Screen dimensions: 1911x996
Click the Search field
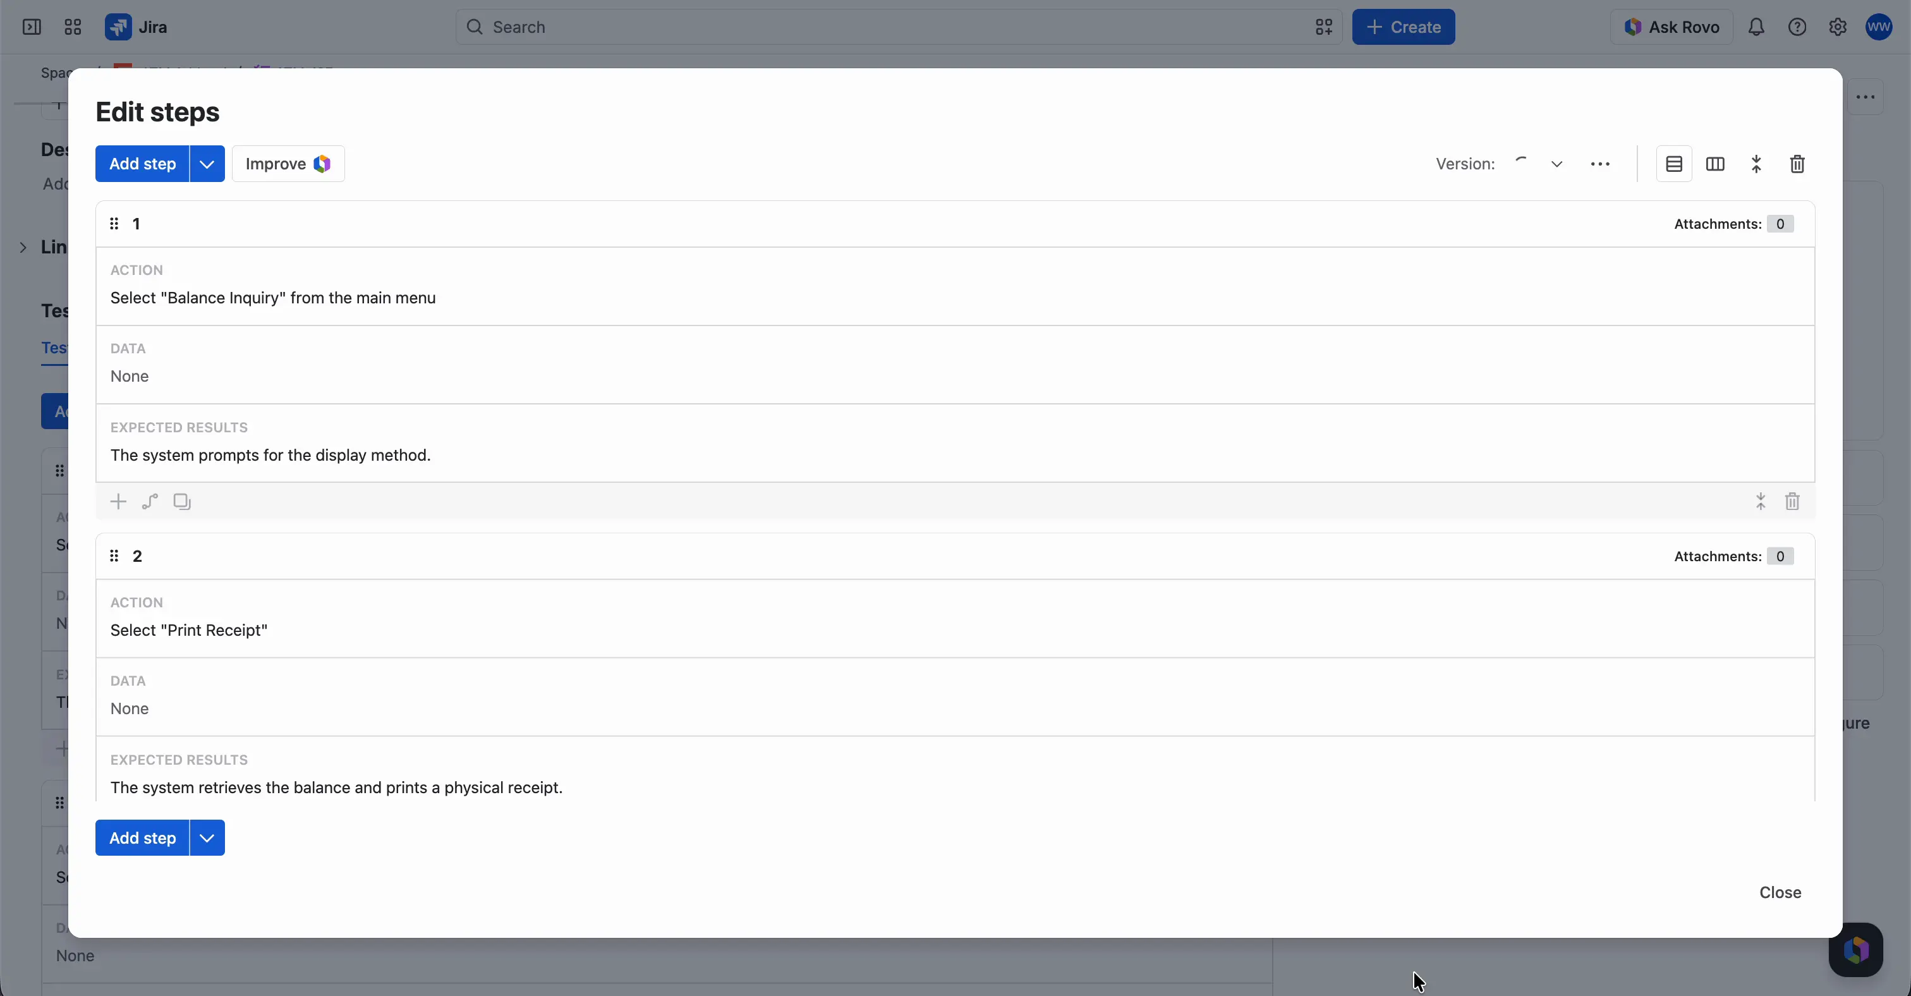click(899, 27)
